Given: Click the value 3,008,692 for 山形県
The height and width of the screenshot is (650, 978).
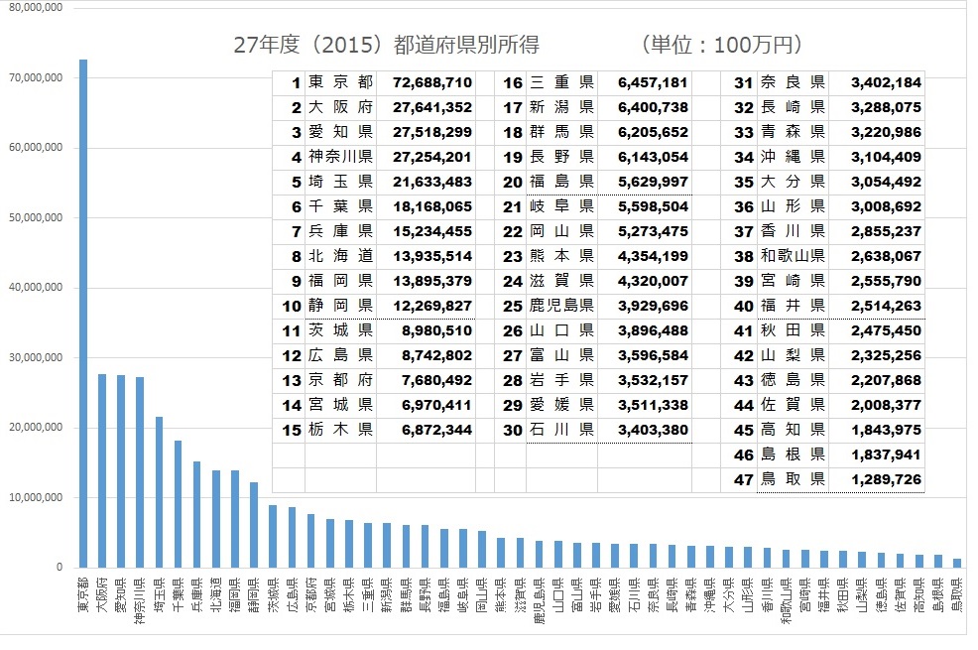Looking at the screenshot, I should (x=886, y=206).
